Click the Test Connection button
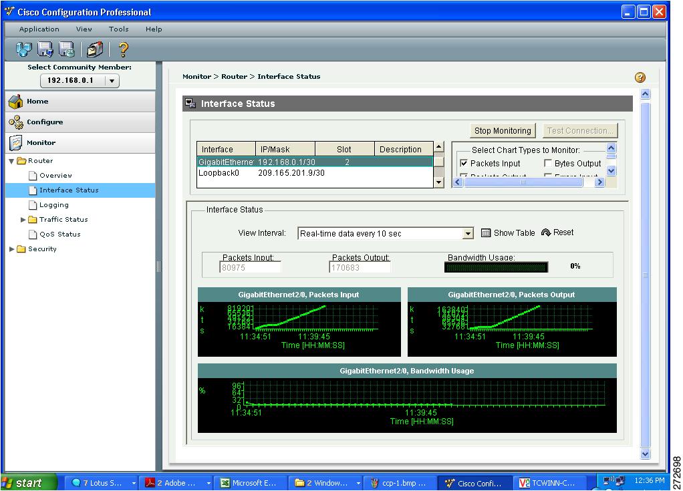 click(x=580, y=130)
